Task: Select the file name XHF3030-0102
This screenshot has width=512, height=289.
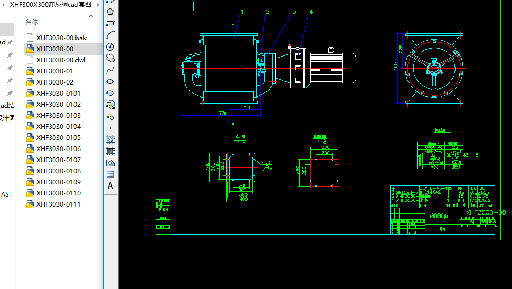Action: (59, 105)
